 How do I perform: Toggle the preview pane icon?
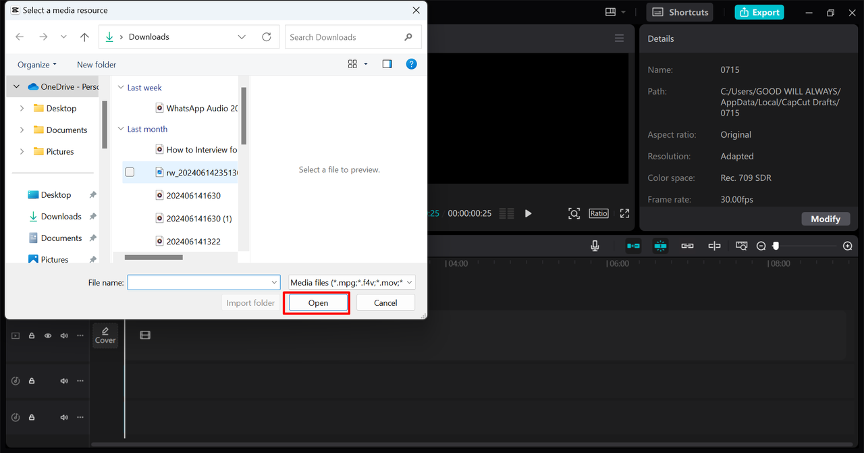tap(387, 64)
